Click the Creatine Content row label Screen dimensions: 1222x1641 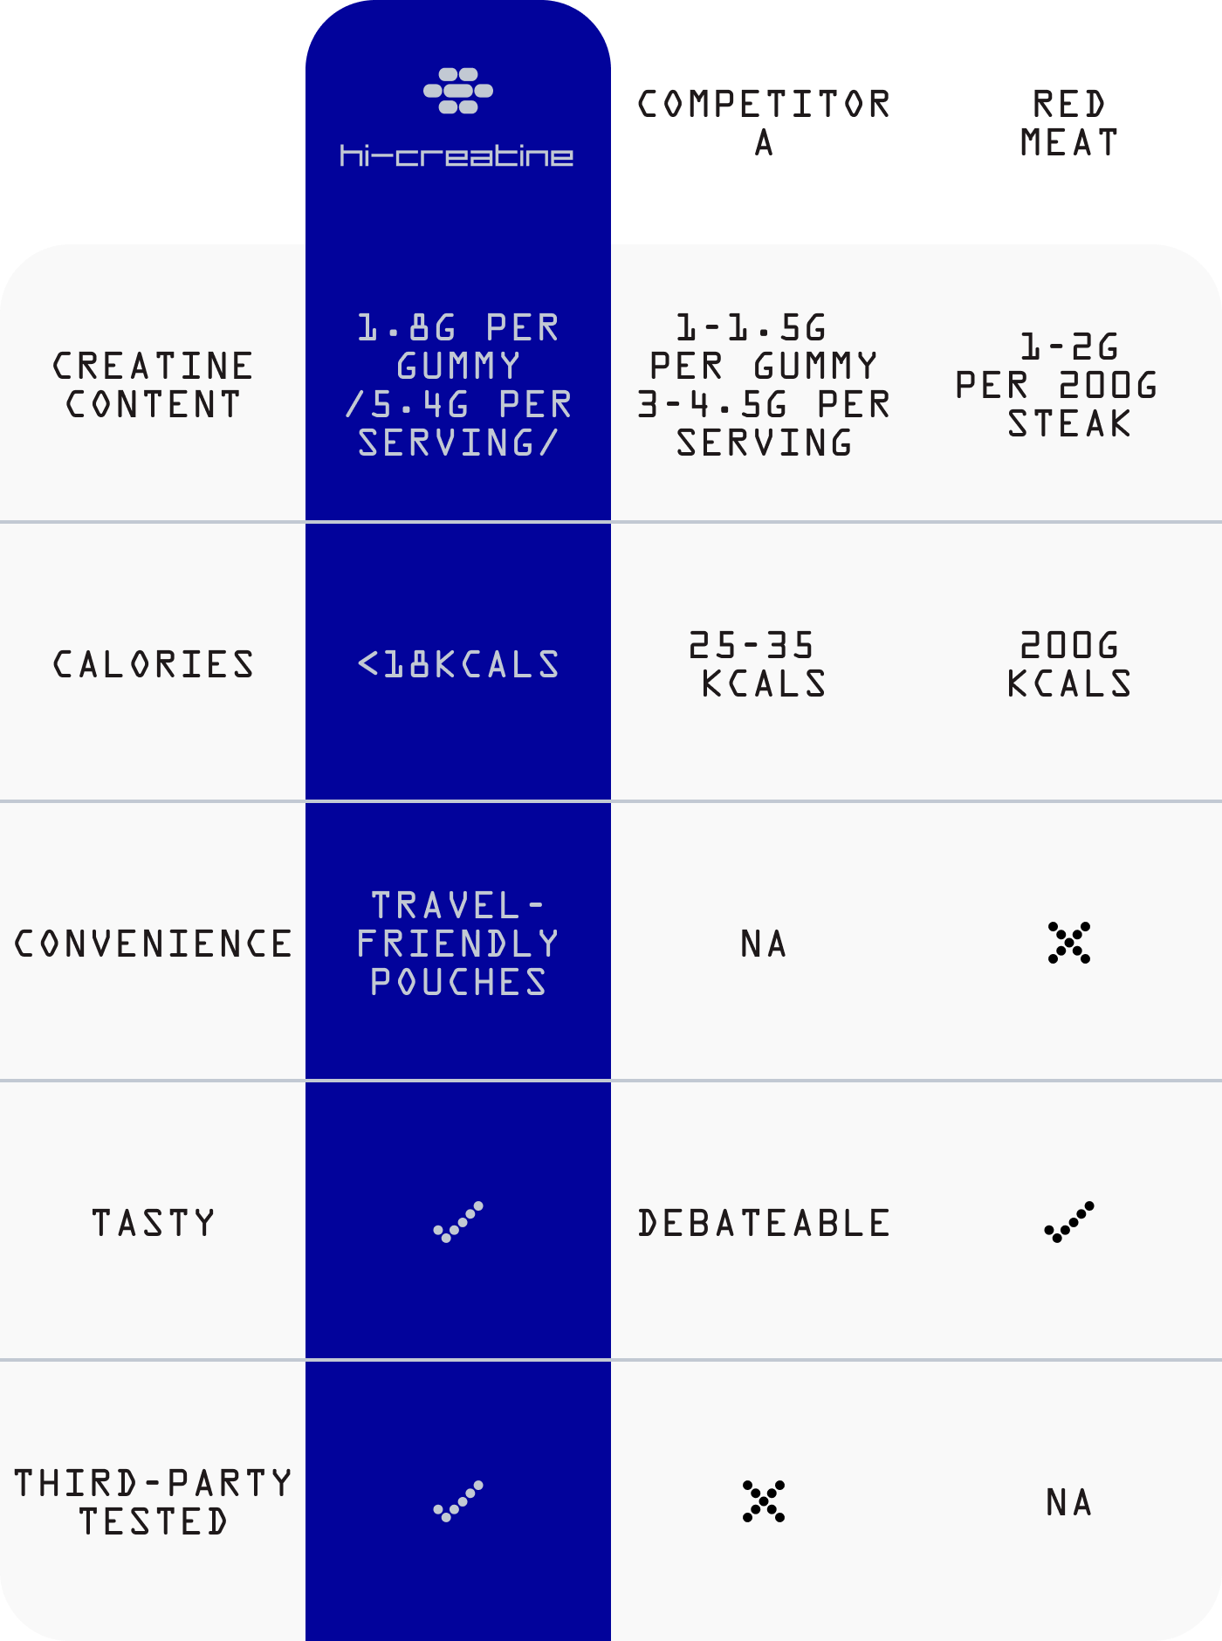[153, 385]
